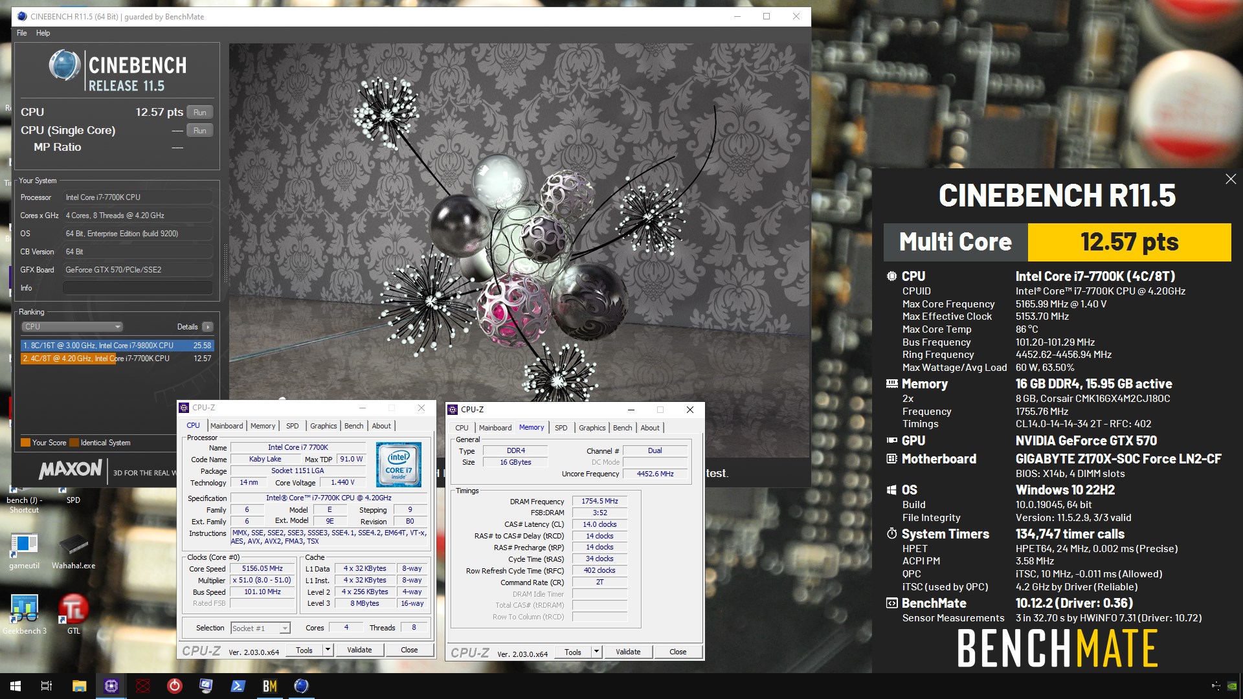Screen dimensions: 1243x699
Task: Click Validate in right CPU-Z window
Action: click(628, 652)
